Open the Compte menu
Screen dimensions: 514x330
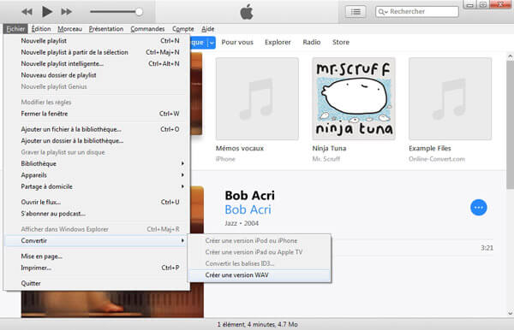click(183, 29)
